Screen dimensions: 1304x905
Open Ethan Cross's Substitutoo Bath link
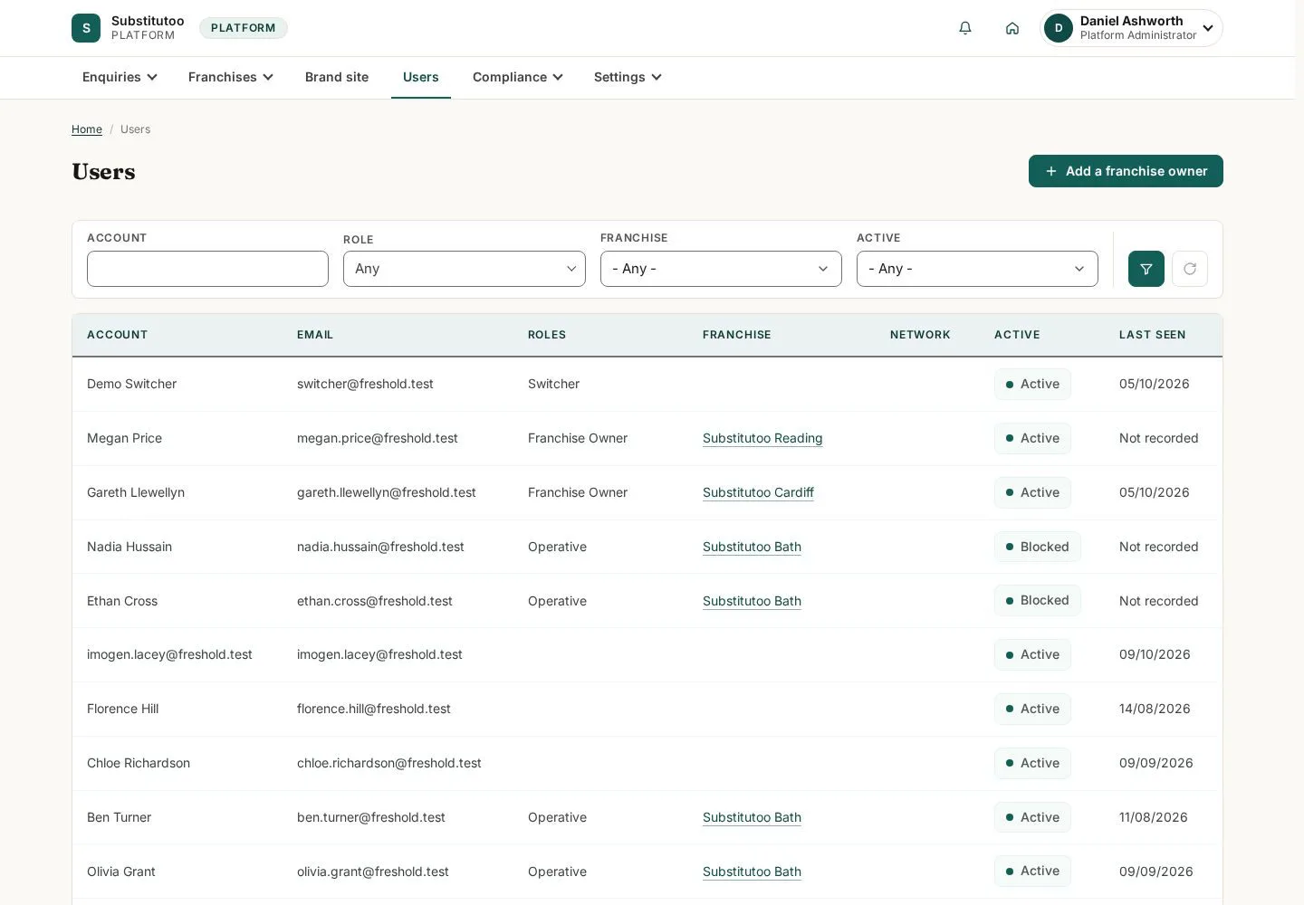point(752,601)
